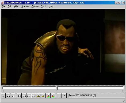This screenshot has width=126, height=103.
Task: Click the Stop playback button
Action: [3, 96]
